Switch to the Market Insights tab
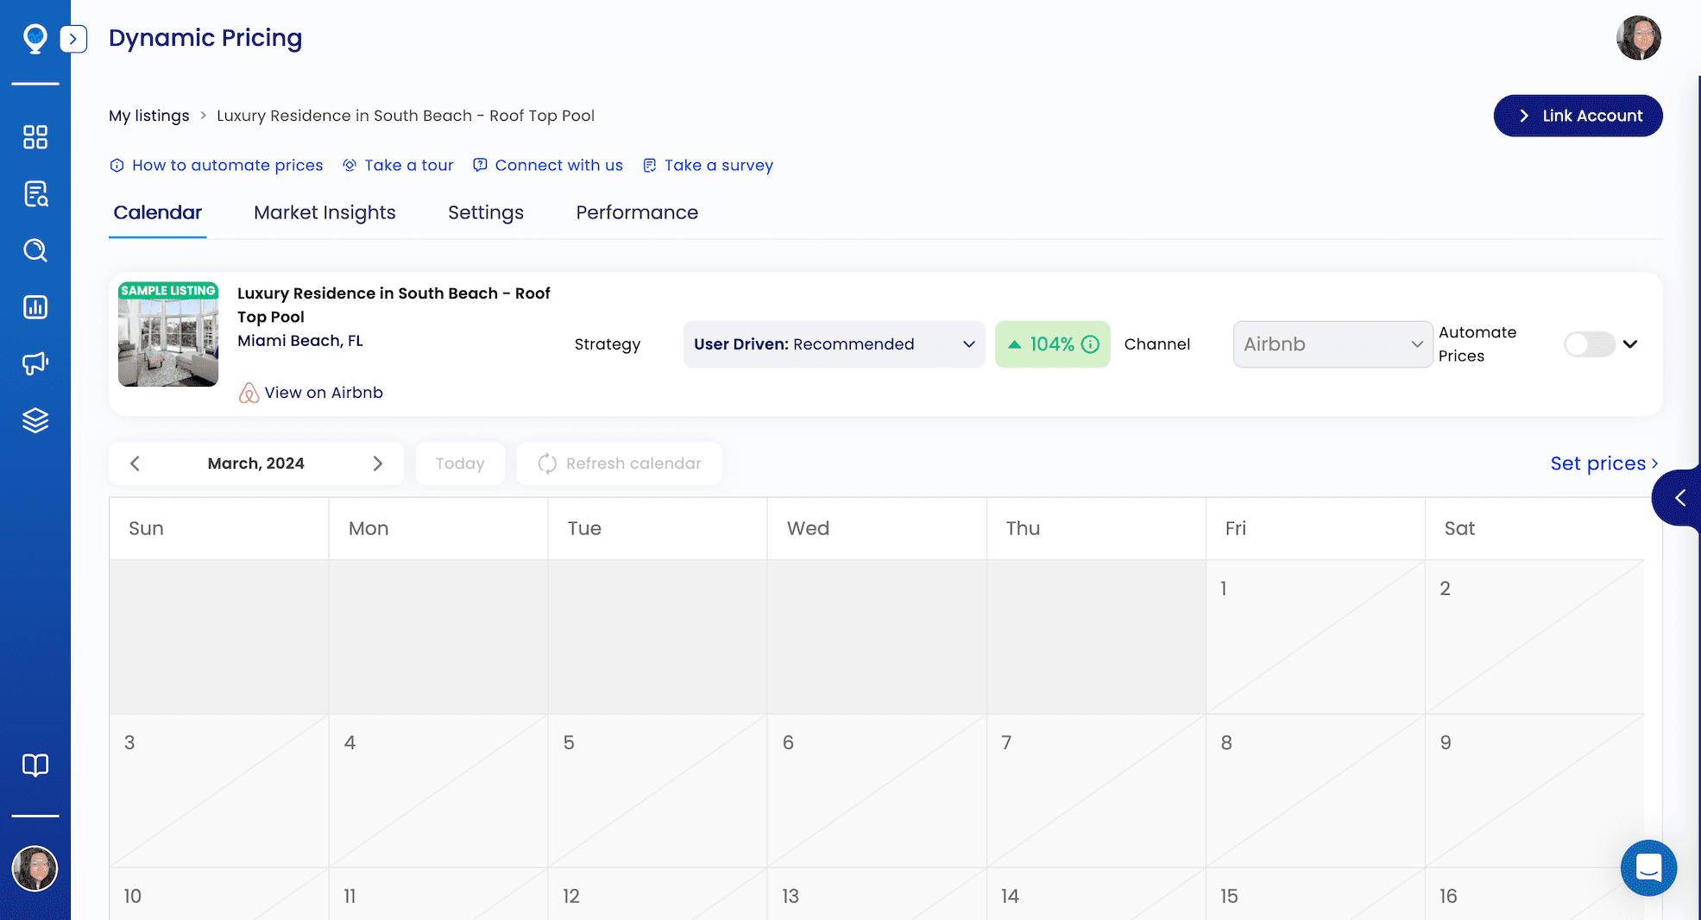 [324, 212]
